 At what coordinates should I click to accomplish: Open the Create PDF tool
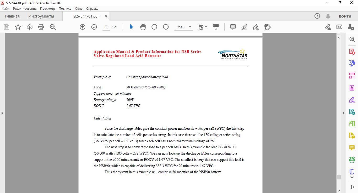pos(352,52)
